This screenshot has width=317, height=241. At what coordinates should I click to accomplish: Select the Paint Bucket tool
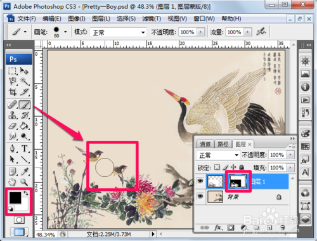coord(24,126)
